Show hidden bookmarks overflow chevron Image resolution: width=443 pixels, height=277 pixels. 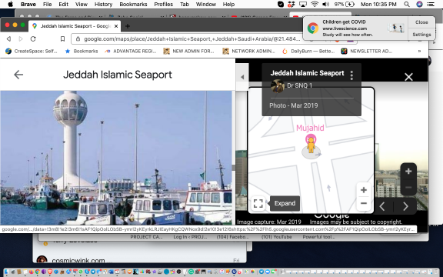420,51
